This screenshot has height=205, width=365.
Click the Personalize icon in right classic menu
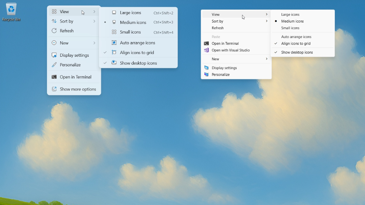(206, 74)
